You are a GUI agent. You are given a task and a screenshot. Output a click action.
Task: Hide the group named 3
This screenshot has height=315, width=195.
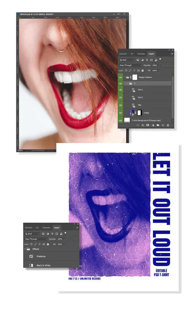point(121,84)
